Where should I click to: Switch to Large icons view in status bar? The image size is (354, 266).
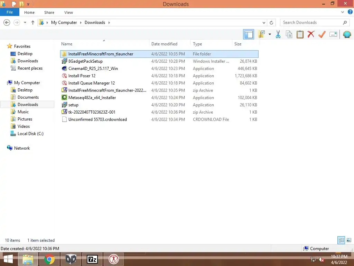[349, 240]
